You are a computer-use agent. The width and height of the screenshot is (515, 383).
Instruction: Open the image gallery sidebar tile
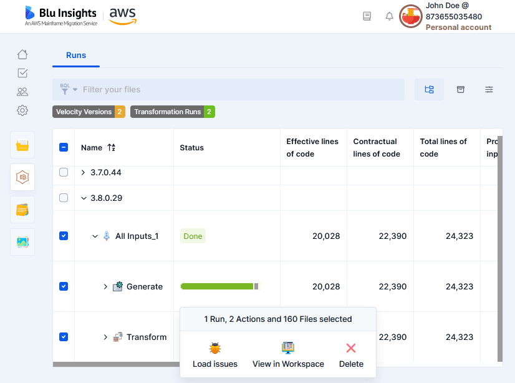[22, 242]
